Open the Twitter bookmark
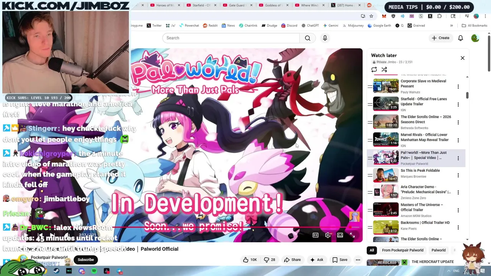Screen dimensions: 491x276 (154, 26)
